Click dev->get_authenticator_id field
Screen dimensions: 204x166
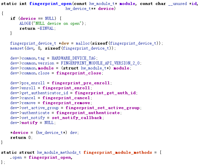[39, 93]
